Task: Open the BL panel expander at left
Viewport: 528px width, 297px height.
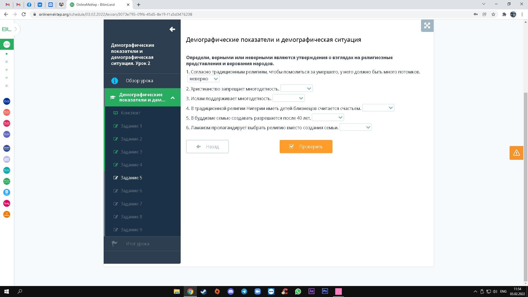Action: pos(16,29)
